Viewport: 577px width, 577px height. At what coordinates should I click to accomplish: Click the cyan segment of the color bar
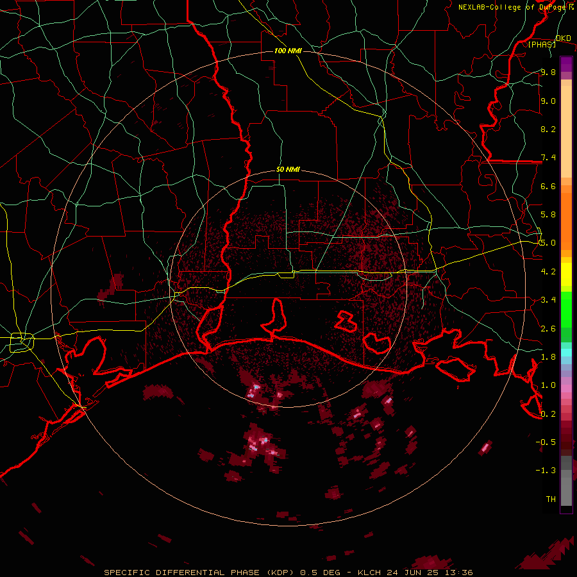(x=566, y=352)
